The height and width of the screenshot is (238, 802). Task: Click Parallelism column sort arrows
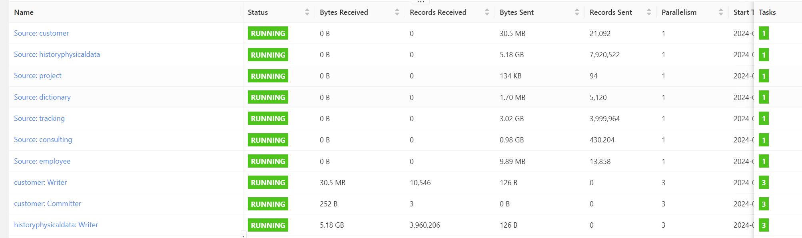[x=721, y=12]
